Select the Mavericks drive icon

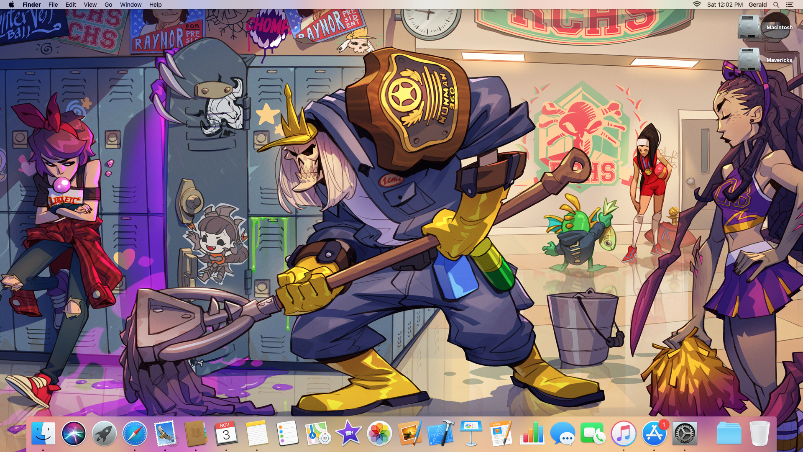point(749,60)
